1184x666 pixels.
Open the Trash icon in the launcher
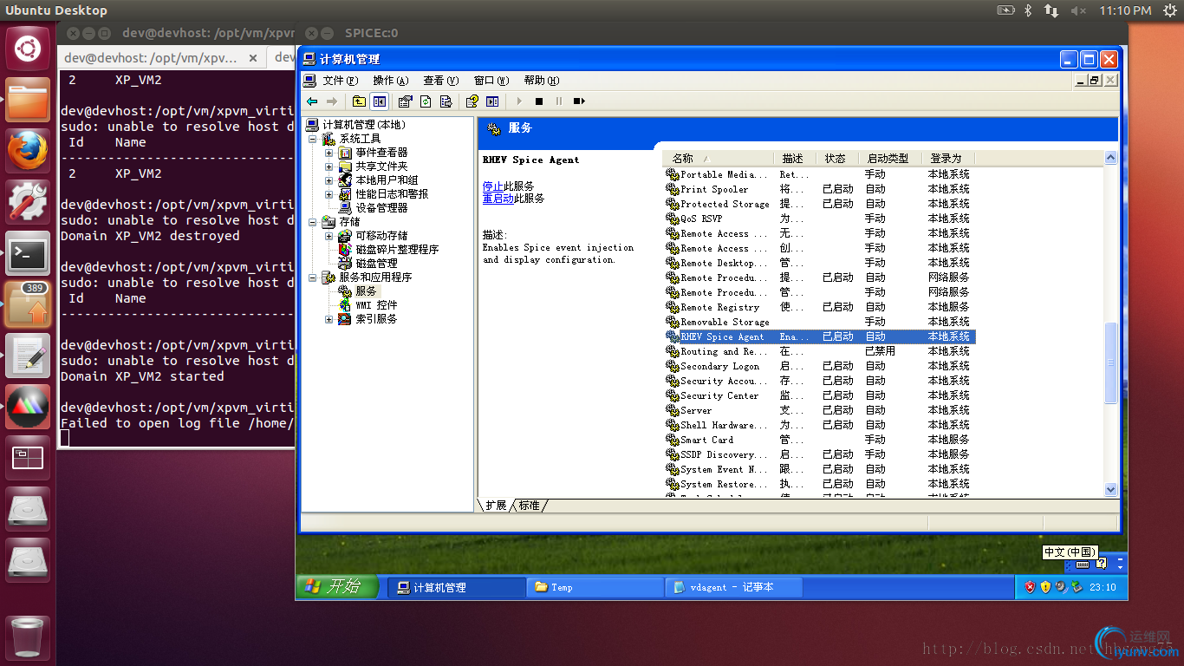click(x=28, y=637)
